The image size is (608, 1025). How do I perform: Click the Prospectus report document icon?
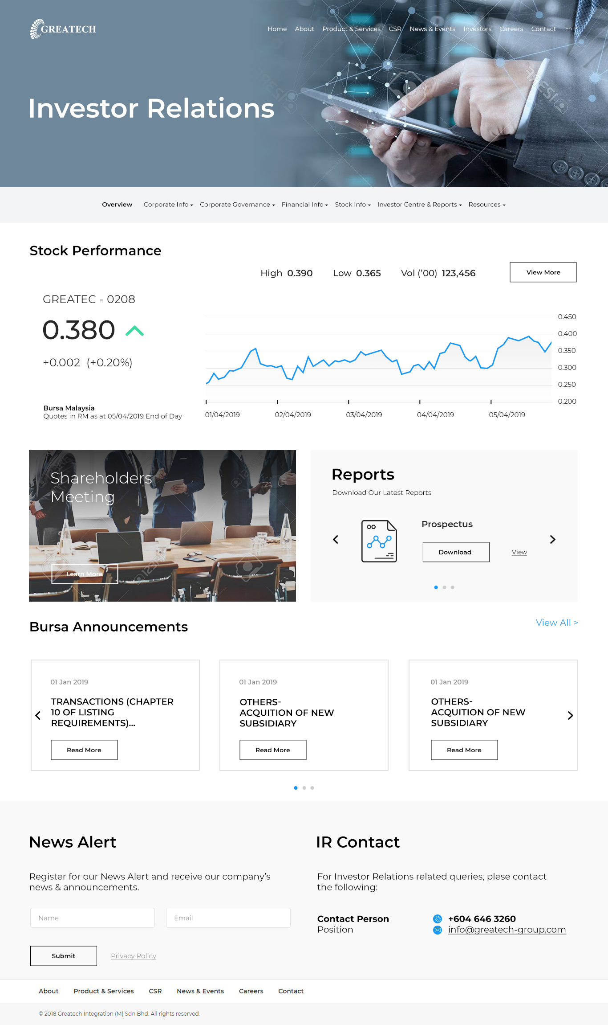coord(379,541)
